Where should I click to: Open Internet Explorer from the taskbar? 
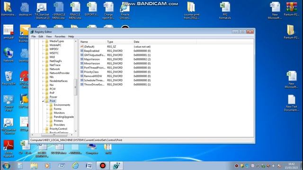pos(75,166)
